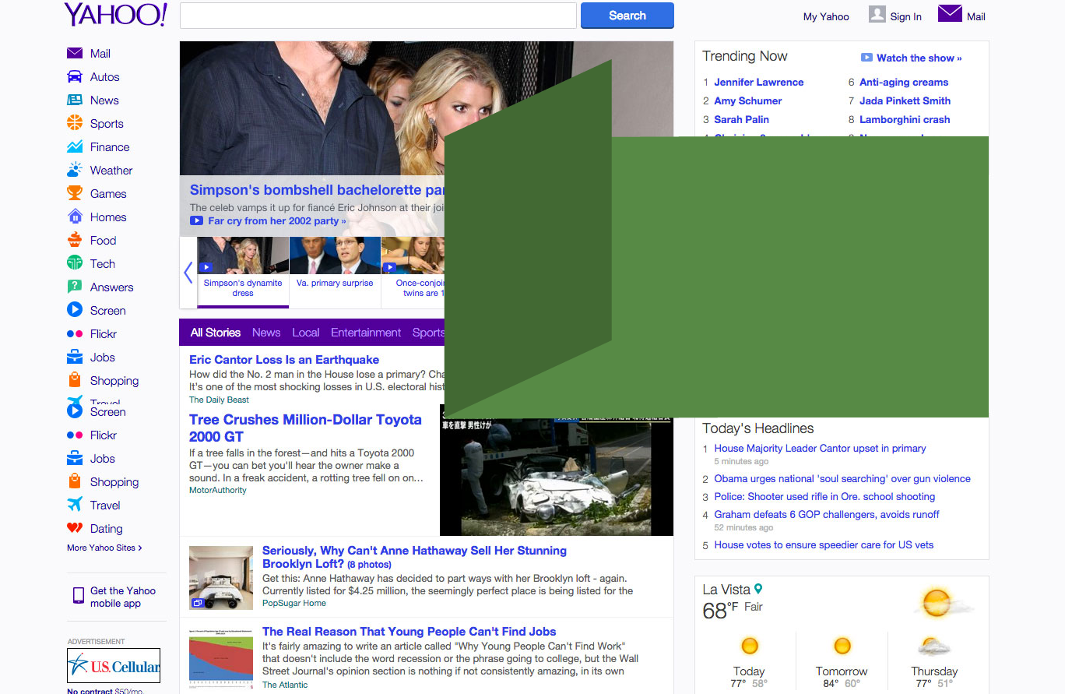The height and width of the screenshot is (694, 1065).
Task: Open headline House Majority Leader Cantor upset in primary
Action: coord(821,448)
